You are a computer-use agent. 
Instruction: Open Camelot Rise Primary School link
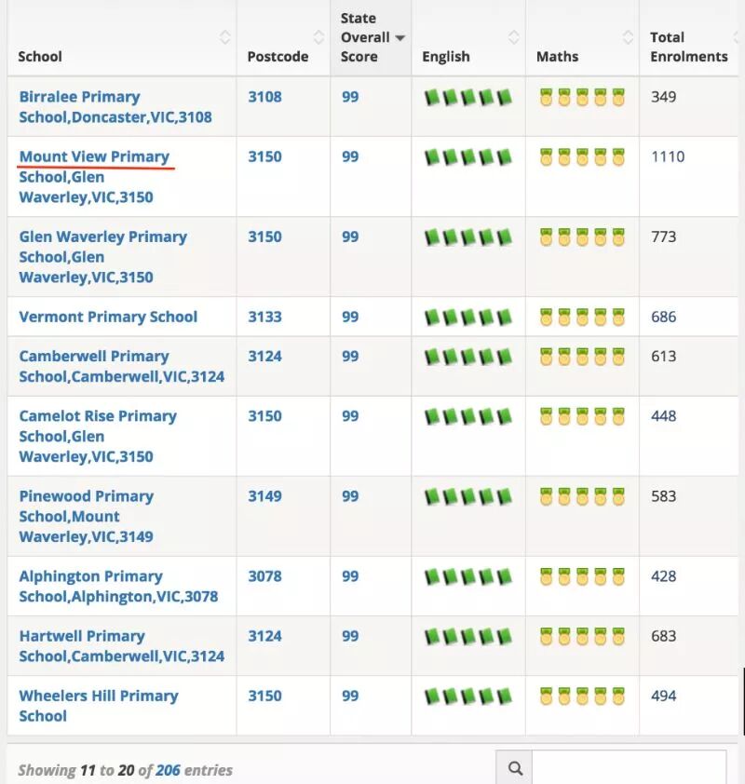[x=98, y=436]
